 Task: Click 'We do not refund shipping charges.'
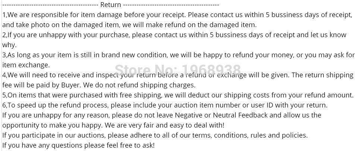[x=140, y=85]
